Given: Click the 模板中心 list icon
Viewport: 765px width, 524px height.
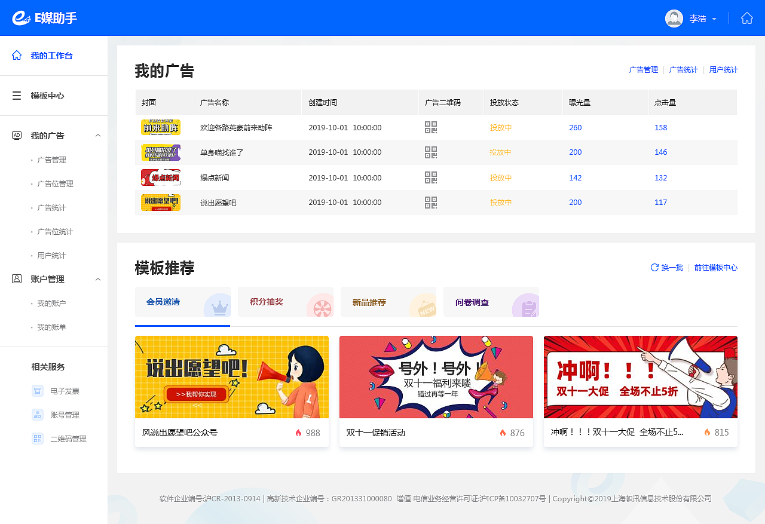Looking at the screenshot, I should pyautogui.click(x=17, y=96).
